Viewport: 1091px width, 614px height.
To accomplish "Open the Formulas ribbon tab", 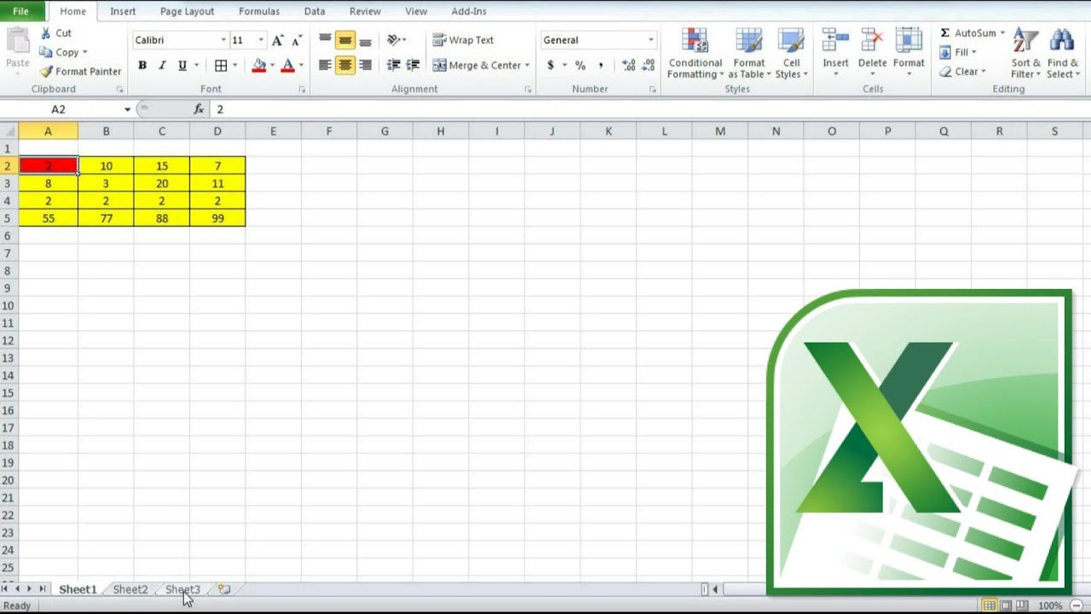I will pos(259,11).
